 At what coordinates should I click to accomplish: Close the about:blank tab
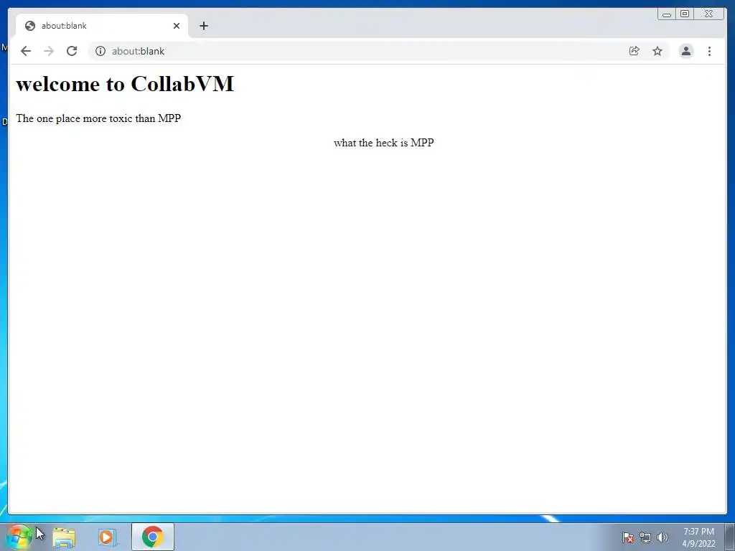[177, 26]
